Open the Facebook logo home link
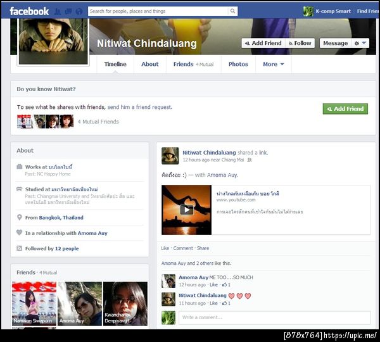The height and width of the screenshot is (342, 380). tap(29, 11)
